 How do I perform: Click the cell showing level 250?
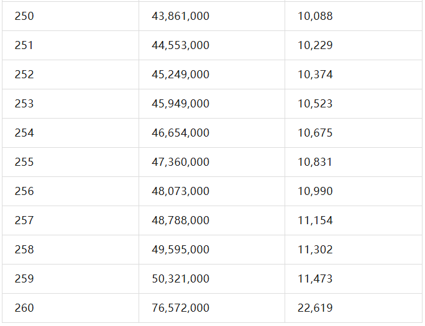(x=25, y=16)
